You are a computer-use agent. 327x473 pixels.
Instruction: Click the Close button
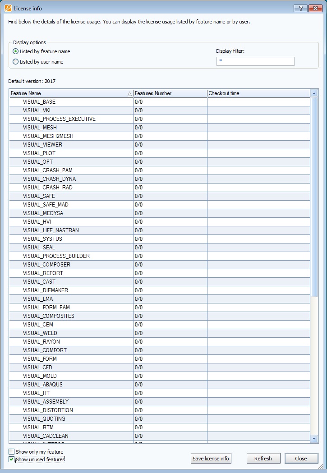point(301,459)
